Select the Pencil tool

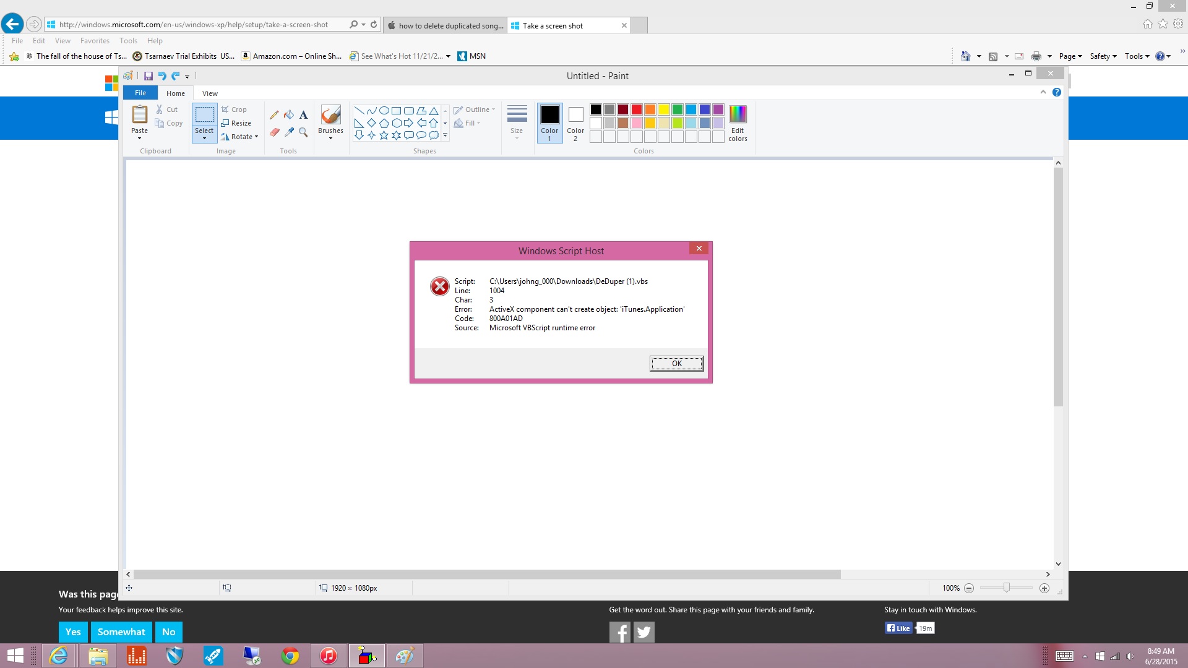(x=274, y=114)
